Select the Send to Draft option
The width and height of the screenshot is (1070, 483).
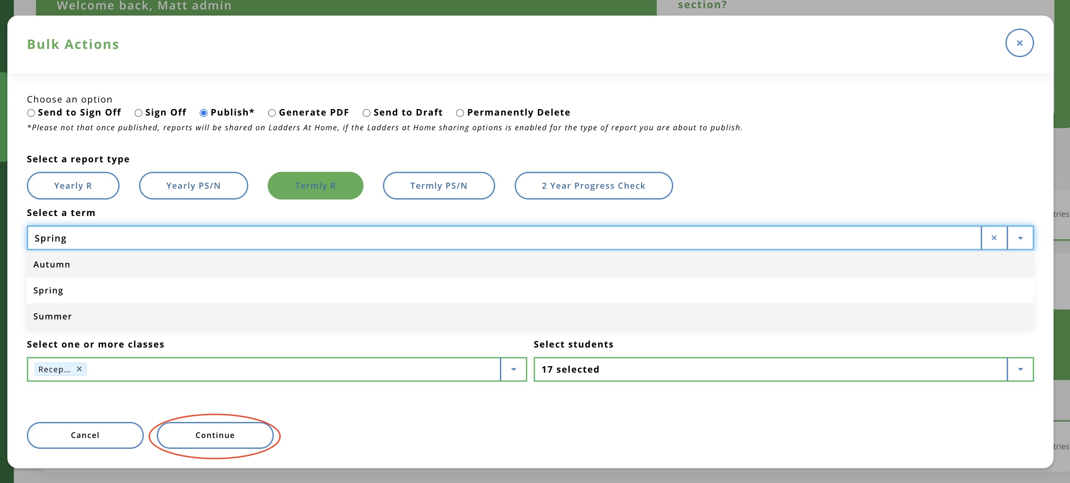(x=366, y=113)
